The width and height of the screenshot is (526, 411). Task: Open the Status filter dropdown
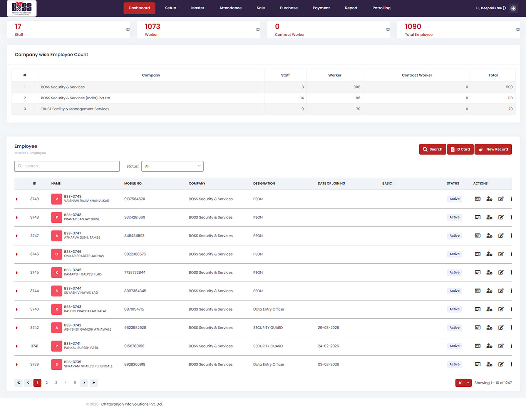[172, 166]
